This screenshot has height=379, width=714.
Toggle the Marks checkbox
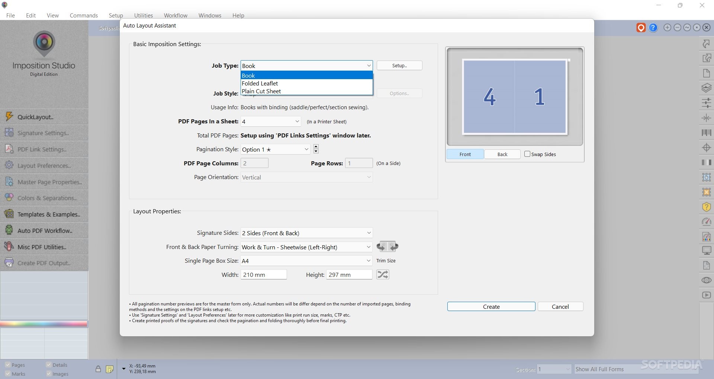tap(7, 374)
